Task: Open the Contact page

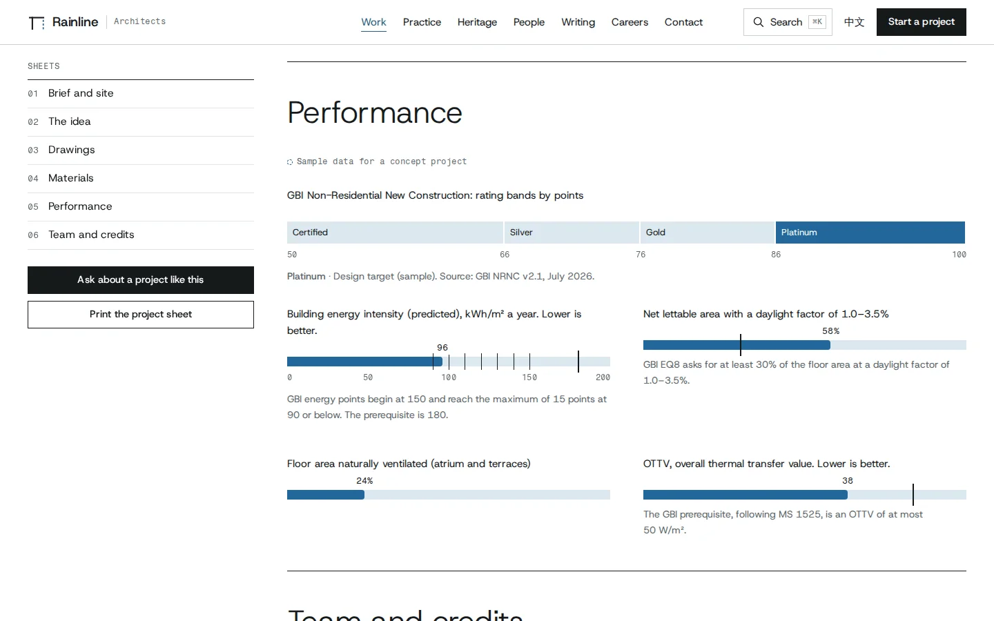Action: click(x=683, y=22)
